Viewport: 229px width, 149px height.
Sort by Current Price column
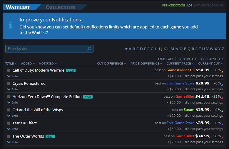click(180, 64)
